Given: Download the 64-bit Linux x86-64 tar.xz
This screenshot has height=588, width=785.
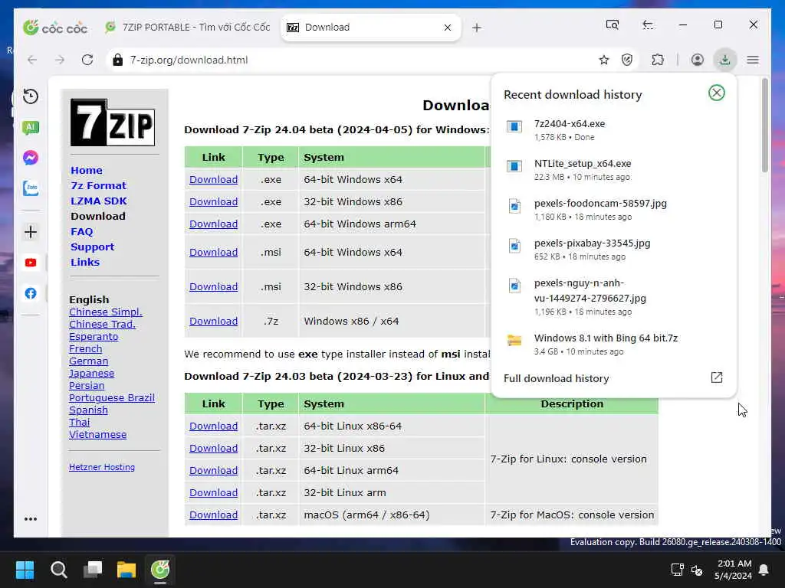Looking at the screenshot, I should pos(213,426).
